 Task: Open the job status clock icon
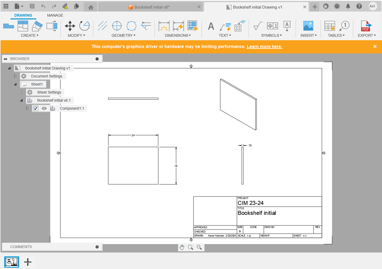coord(337,6)
